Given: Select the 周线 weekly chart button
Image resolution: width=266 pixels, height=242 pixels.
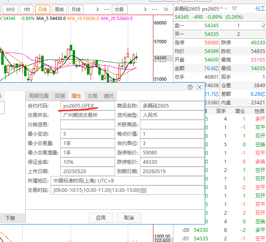Looking at the screenshot, I should point(59,9).
